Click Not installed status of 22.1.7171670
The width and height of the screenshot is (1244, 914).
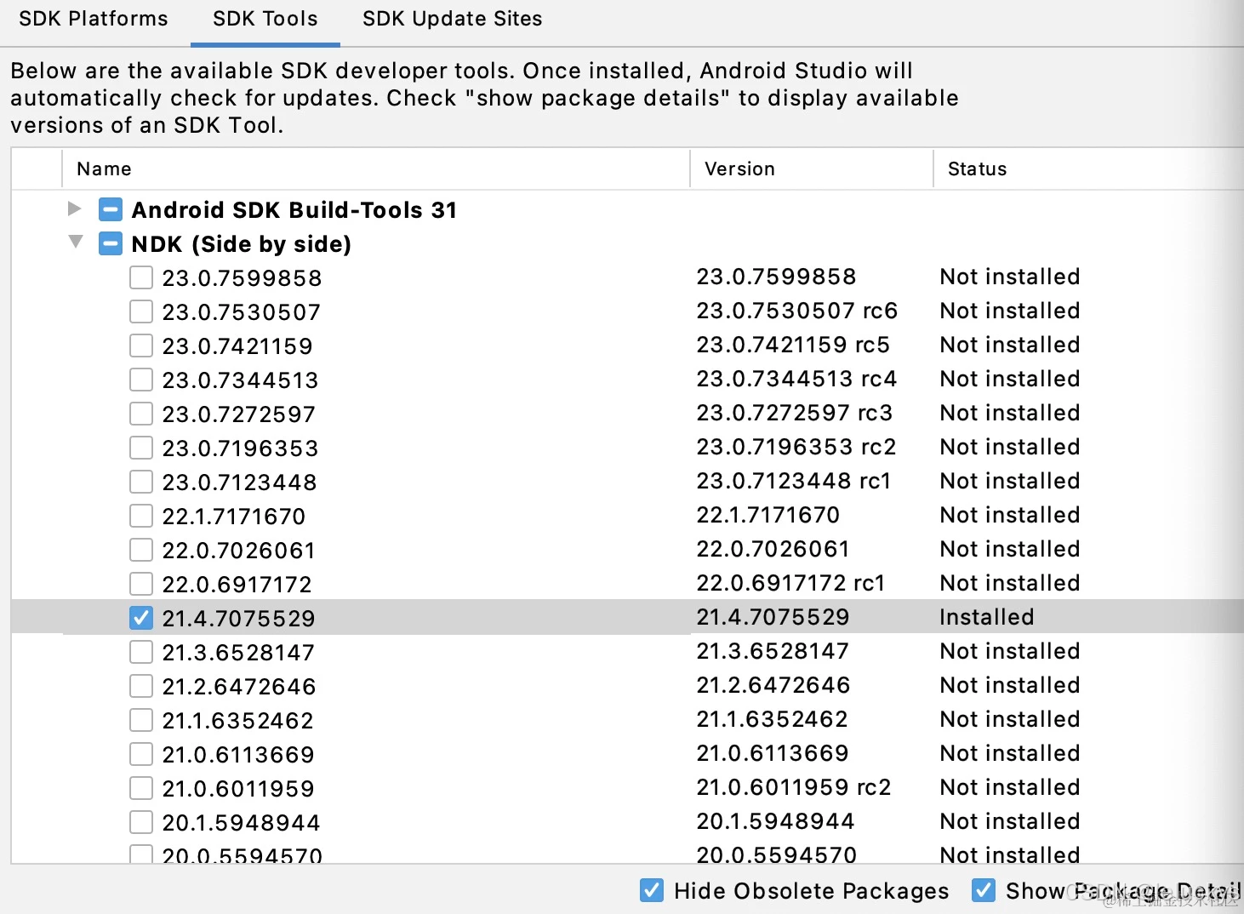pyautogui.click(x=1010, y=515)
